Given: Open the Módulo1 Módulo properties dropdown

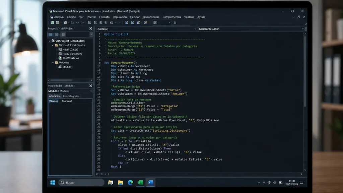Looking at the screenshot, I should point(91,91).
